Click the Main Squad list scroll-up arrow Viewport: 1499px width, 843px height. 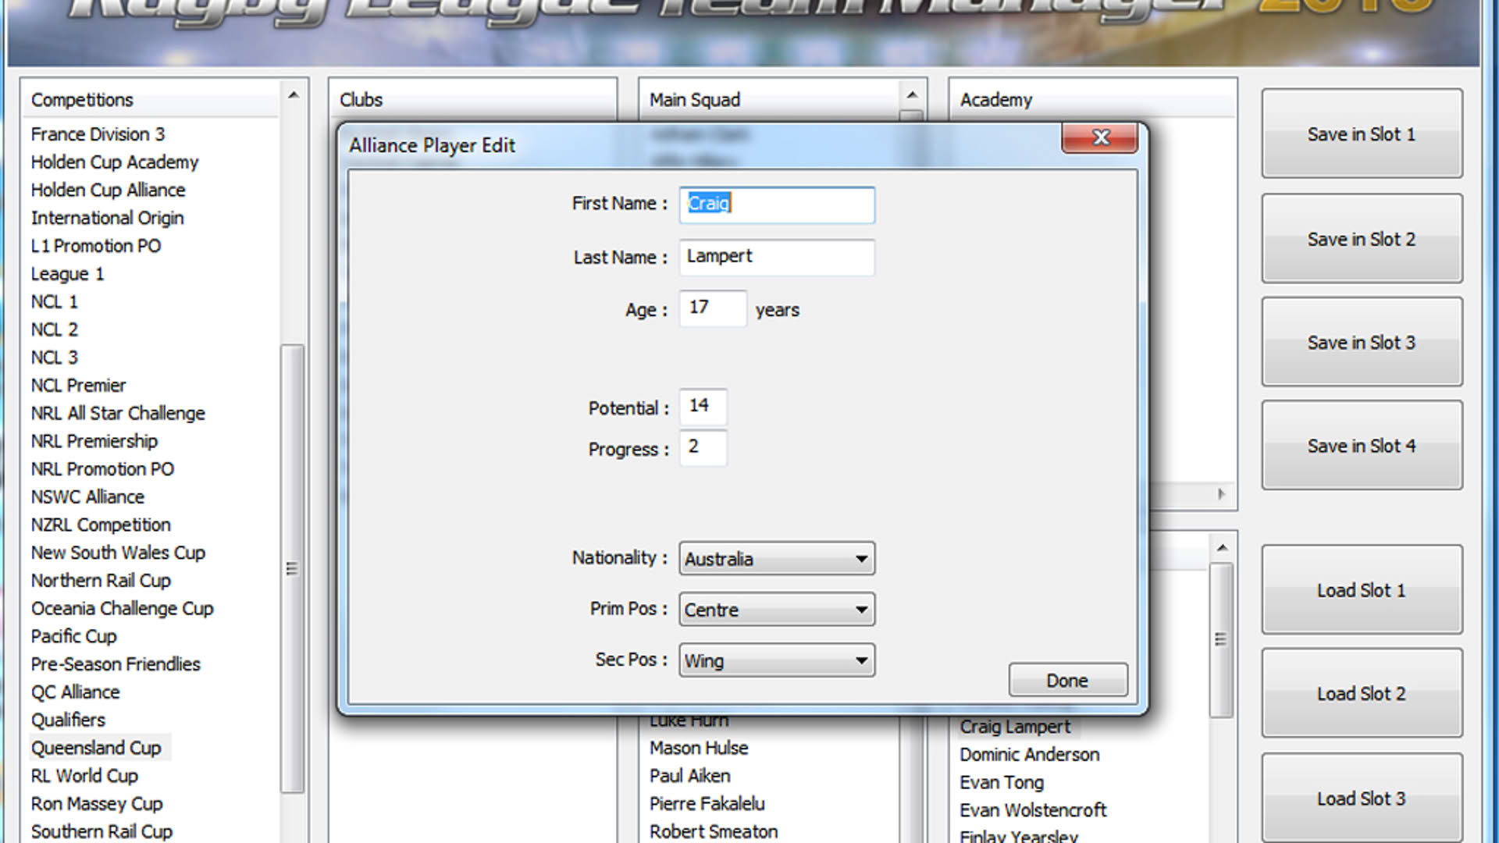pos(912,95)
